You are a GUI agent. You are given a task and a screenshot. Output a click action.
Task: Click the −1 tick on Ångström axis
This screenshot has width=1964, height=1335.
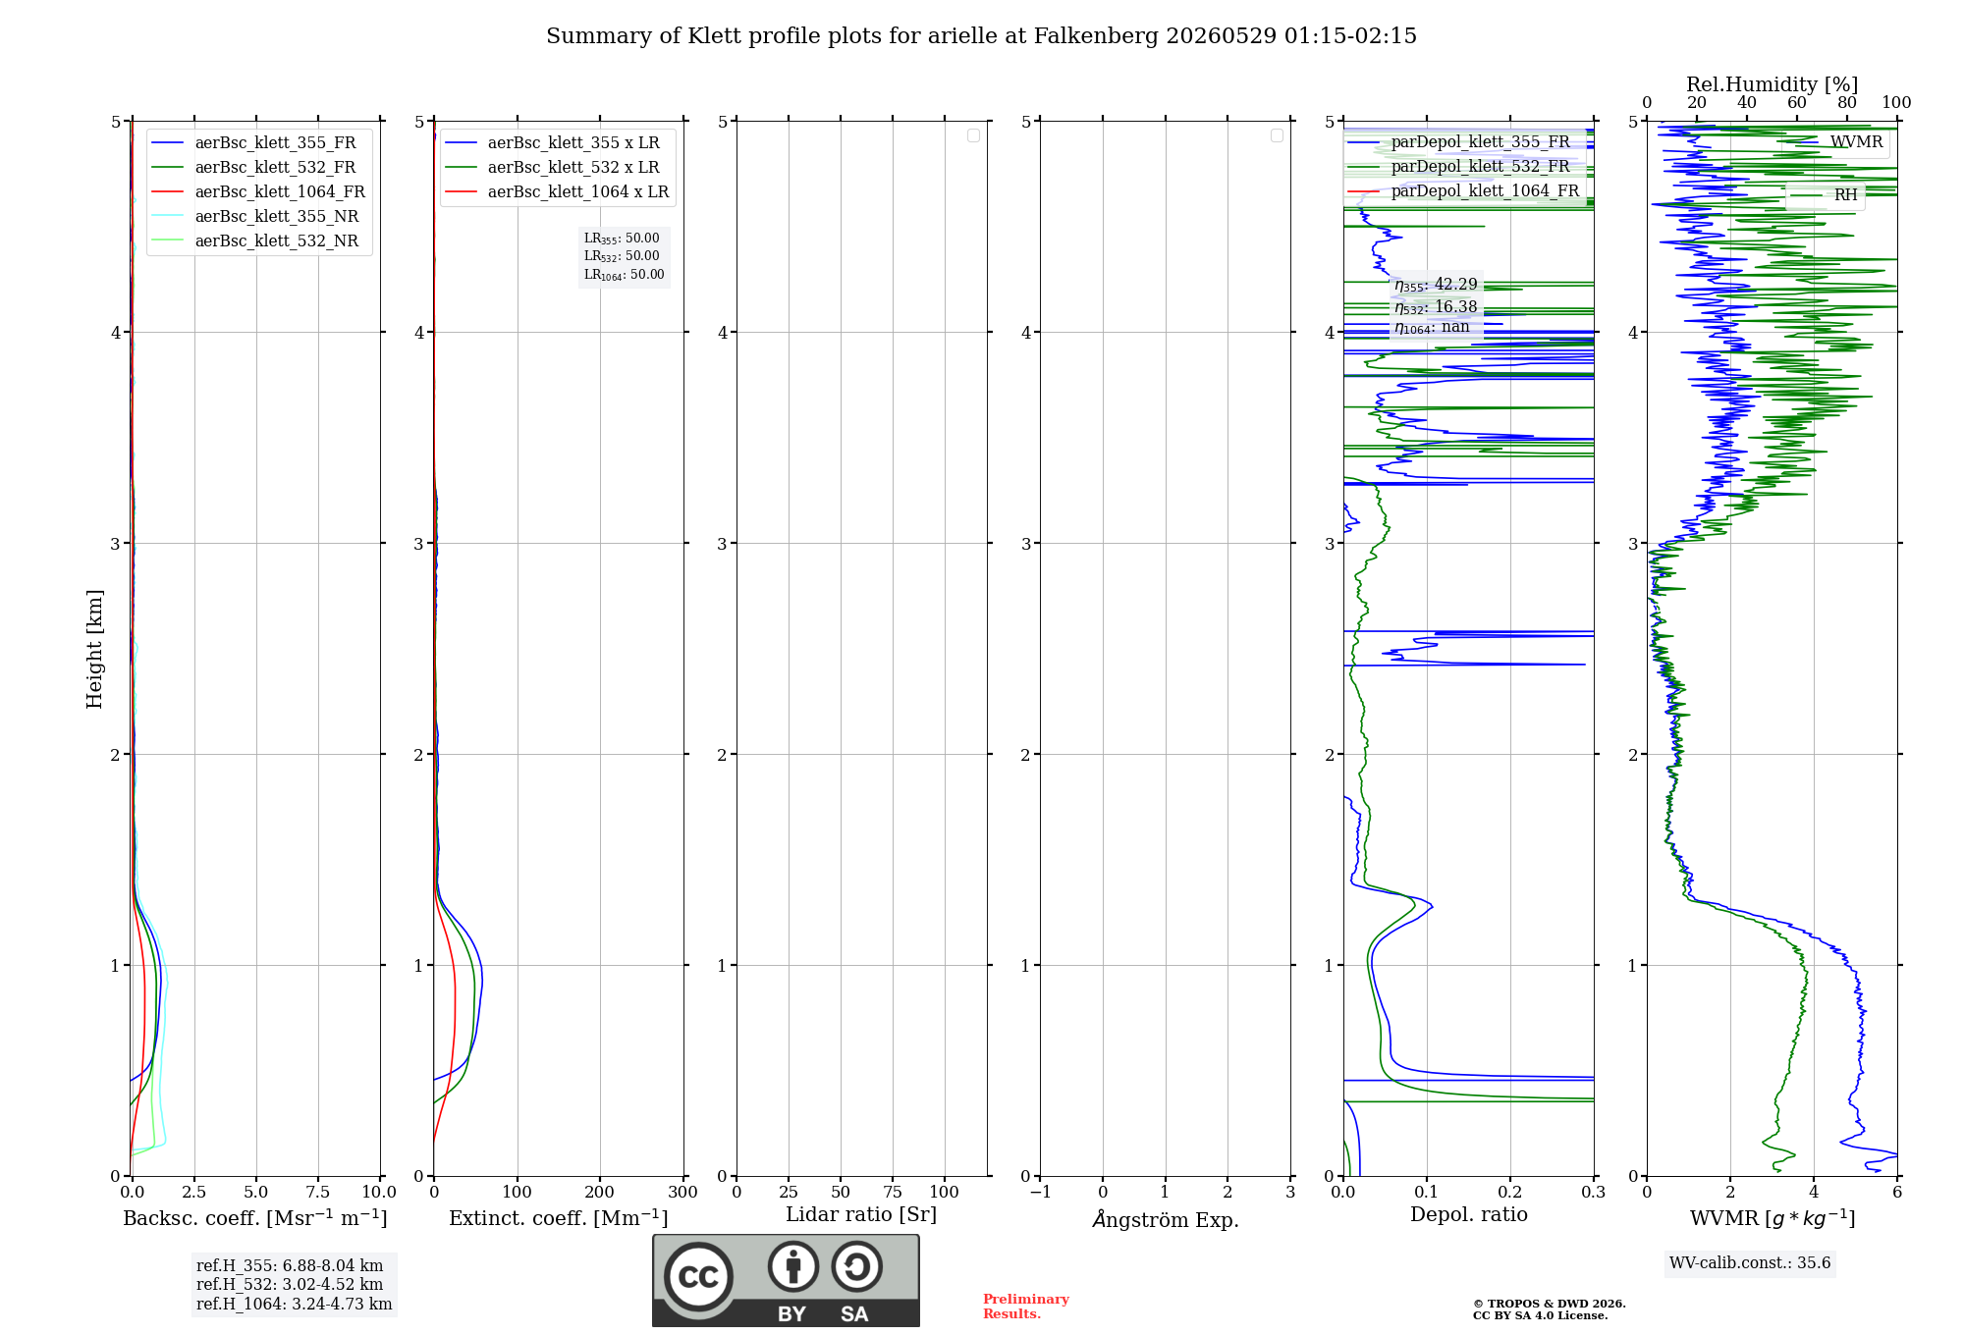[x=1040, y=1193]
